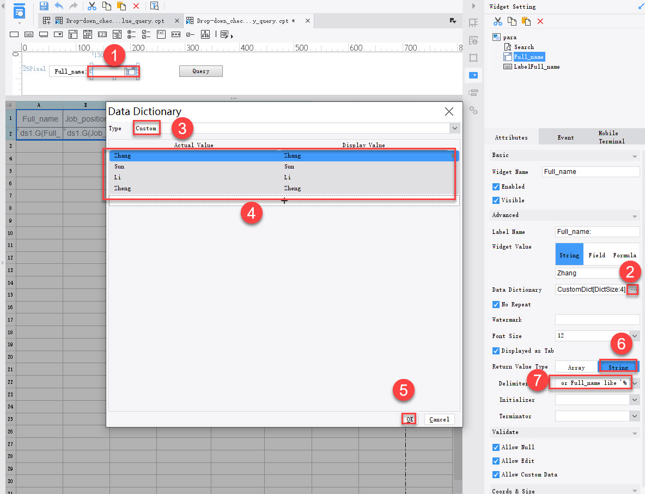The height and width of the screenshot is (494, 645).
Task: Disable the Allow Null checkbox
Action: click(x=495, y=447)
